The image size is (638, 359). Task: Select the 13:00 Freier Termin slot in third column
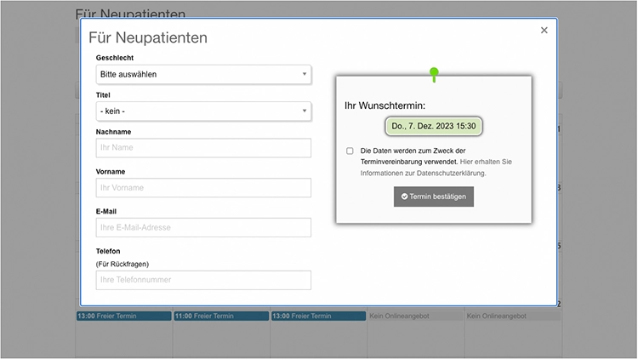click(319, 316)
